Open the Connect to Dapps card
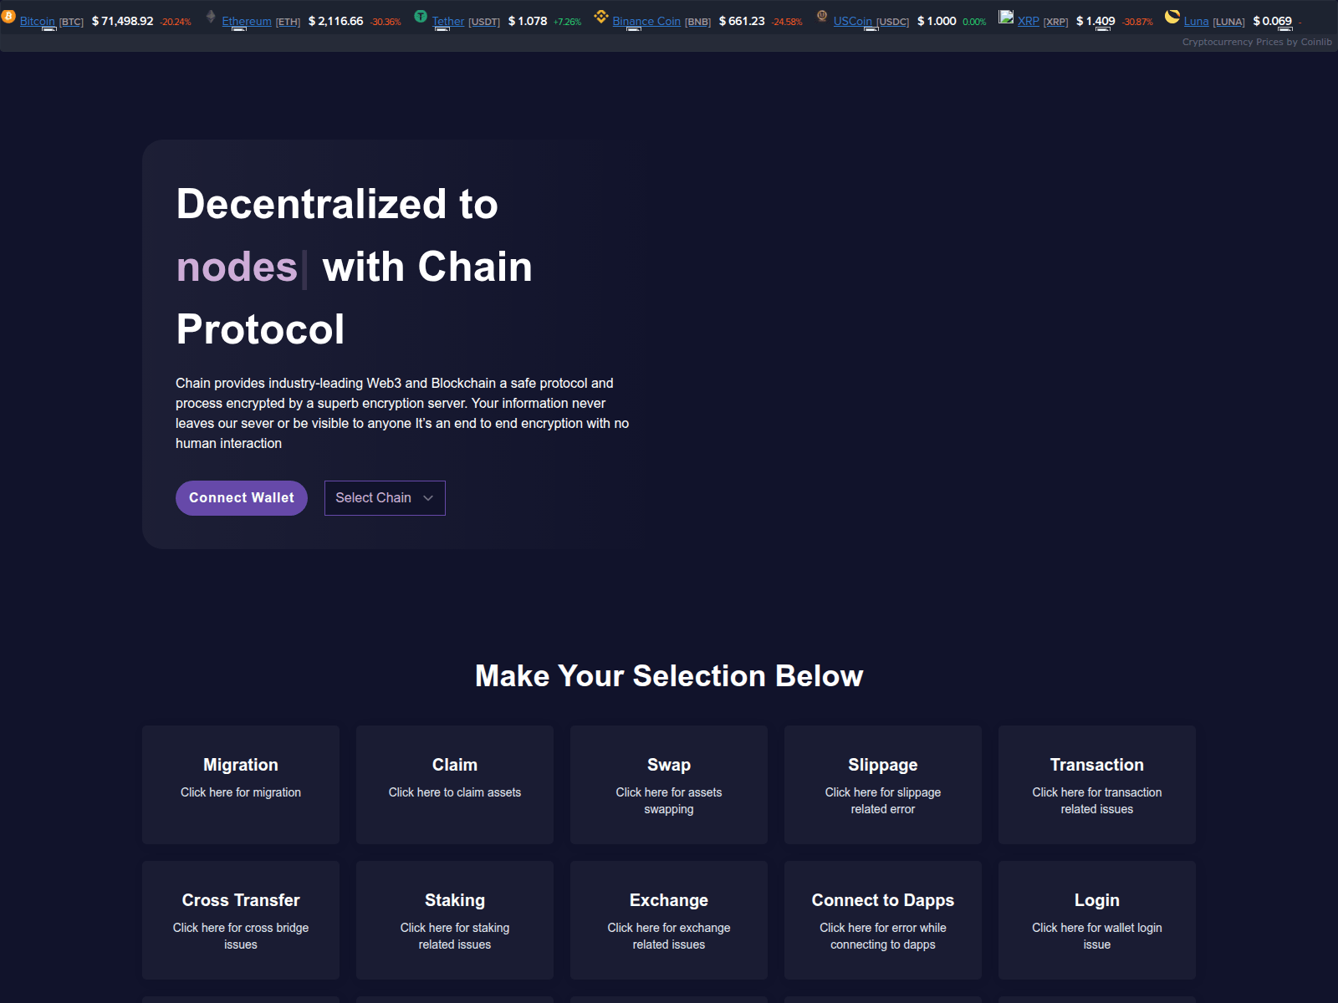Viewport: 1338px width, 1003px height. point(883,919)
